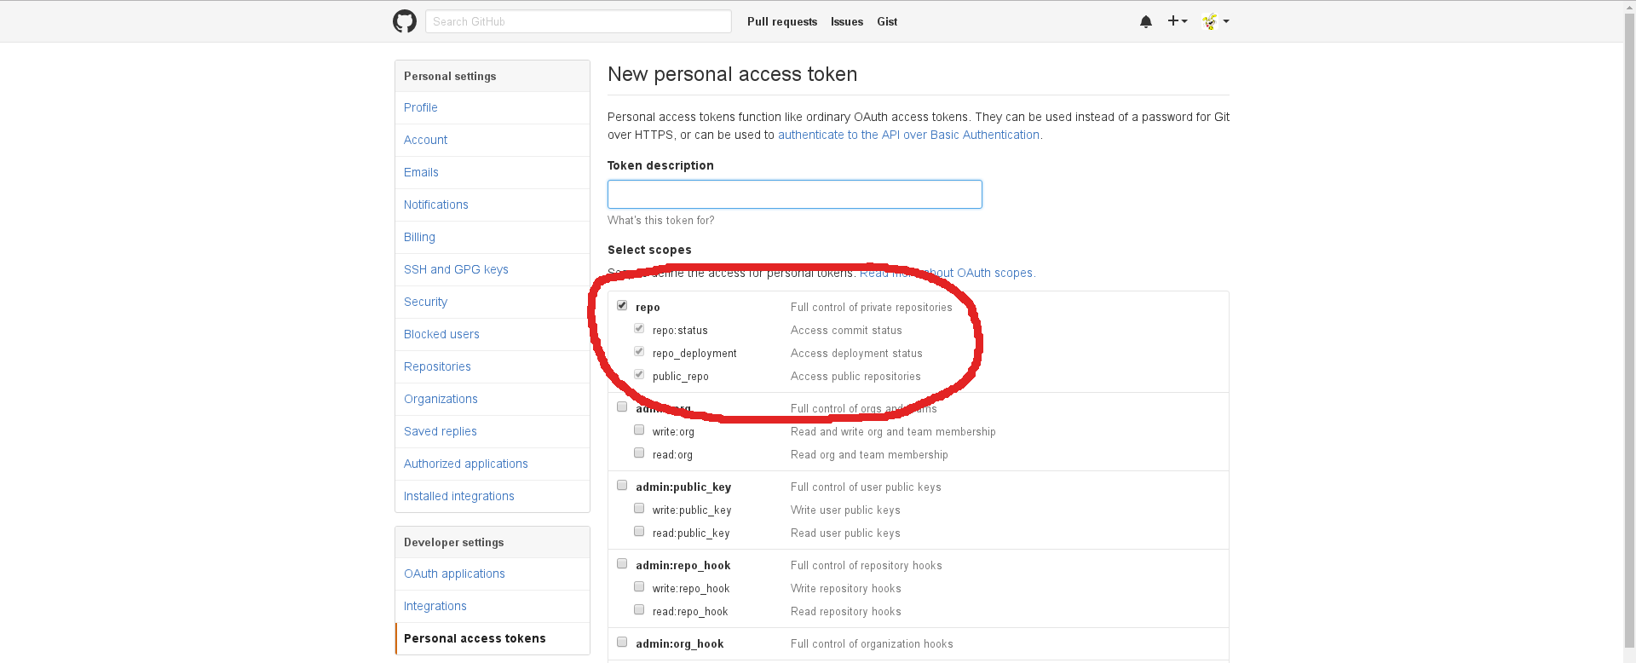Screen dimensions: 1636x663
Task: Toggle the public_repo checkbox
Action: tap(639, 374)
